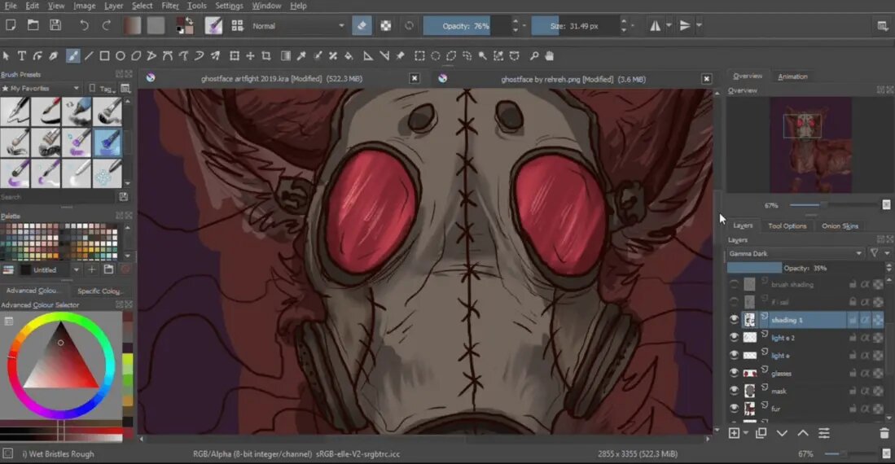Delete layer with the trash icon
895x464 pixels.
884,434
